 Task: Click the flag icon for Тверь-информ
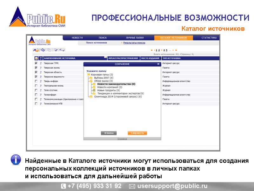[x=41, y=81]
